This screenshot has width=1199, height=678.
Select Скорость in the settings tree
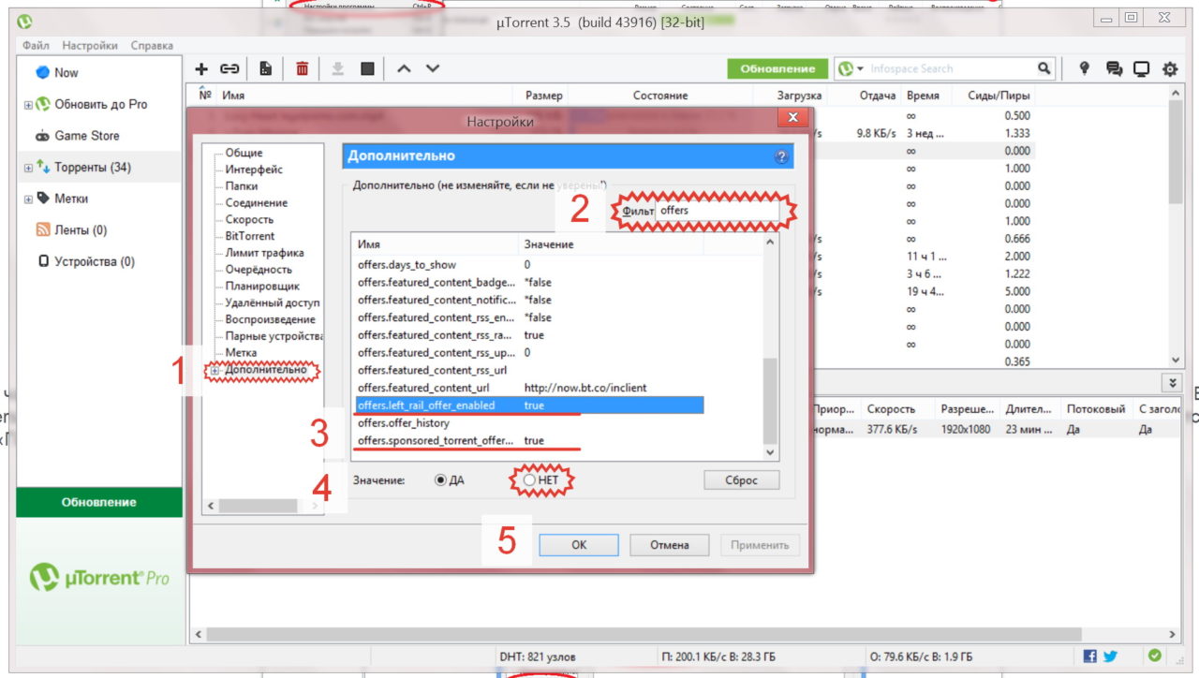(249, 219)
